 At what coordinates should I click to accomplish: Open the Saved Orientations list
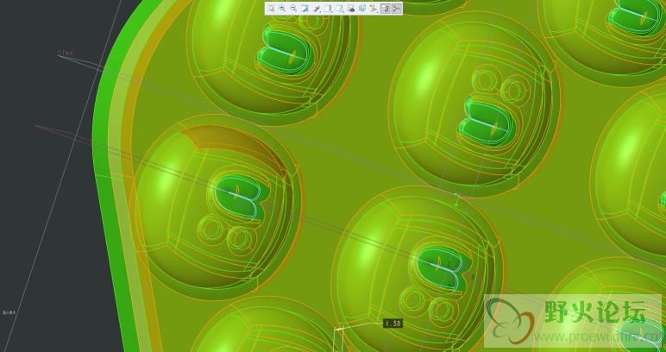click(340, 9)
